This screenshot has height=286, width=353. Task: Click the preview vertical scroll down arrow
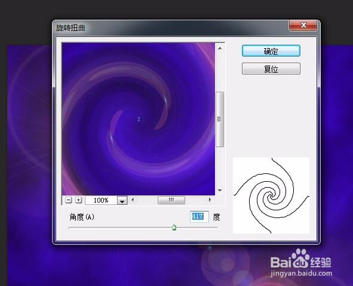220,190
